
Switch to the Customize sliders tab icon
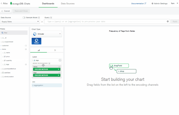coord(55,50)
